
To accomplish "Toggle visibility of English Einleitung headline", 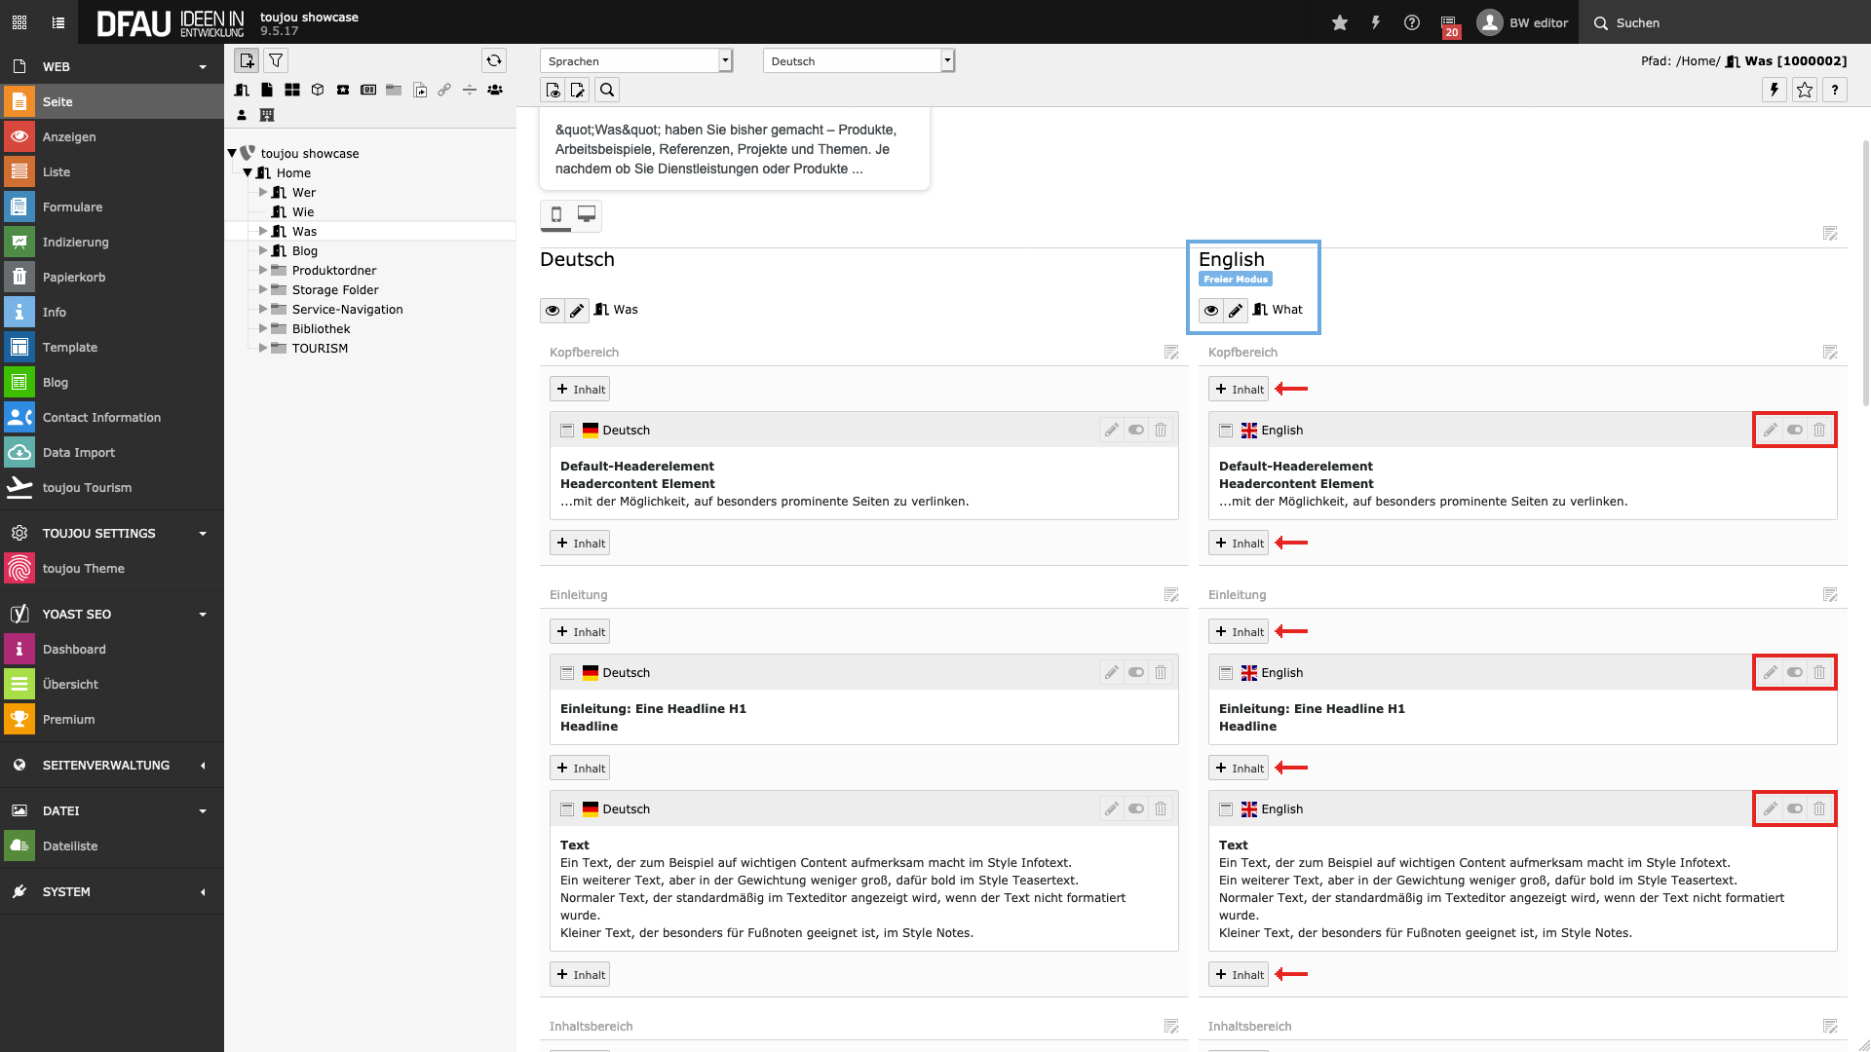I will (1795, 672).
